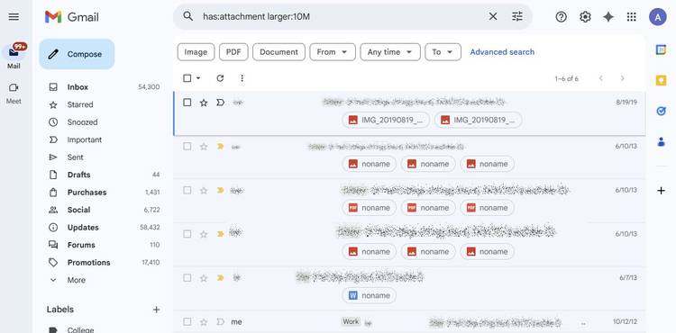Open the Any time filter dropdown
Screen dimensions: 676x333
click(x=390, y=52)
